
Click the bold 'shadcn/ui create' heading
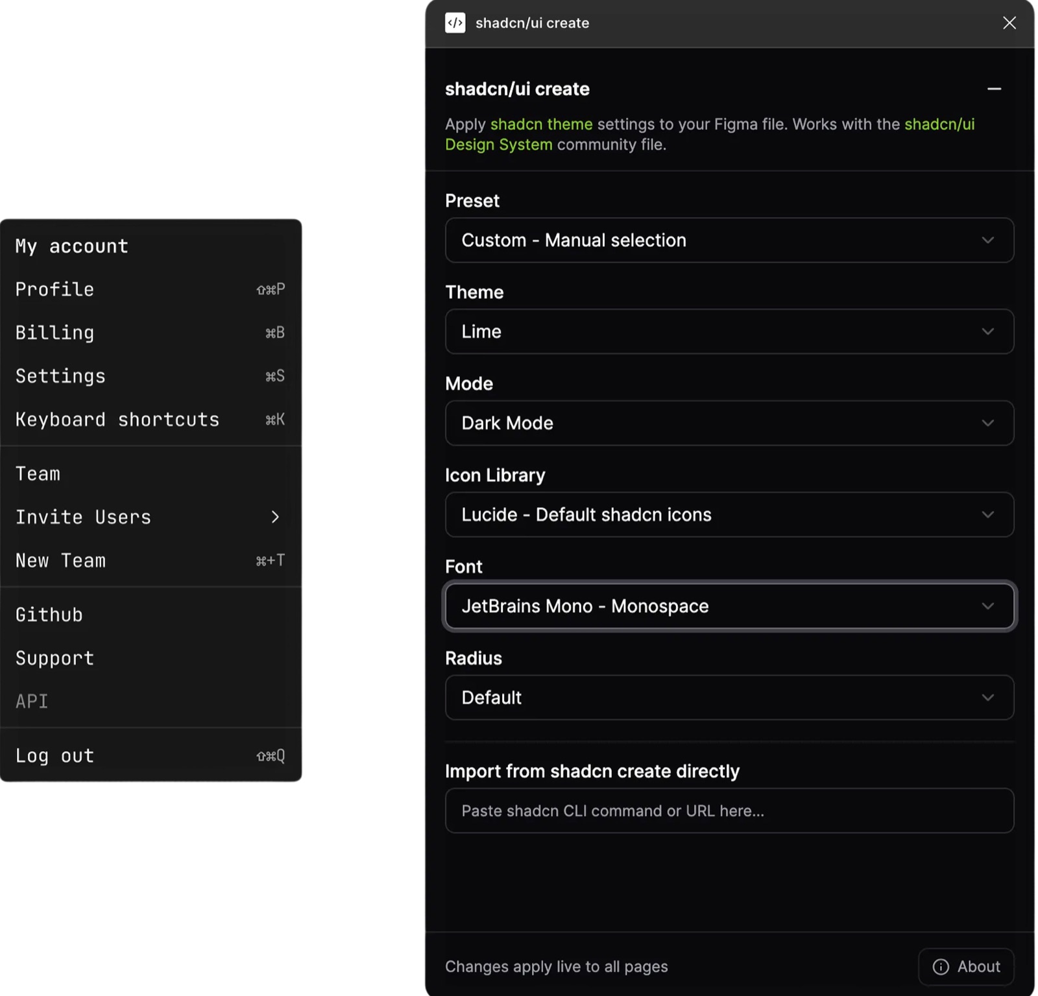pyautogui.click(x=517, y=89)
